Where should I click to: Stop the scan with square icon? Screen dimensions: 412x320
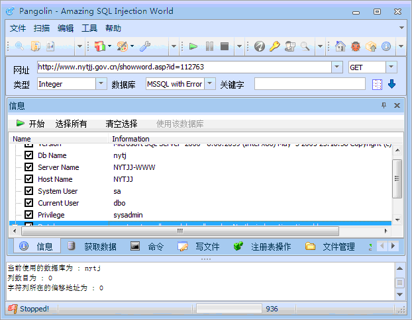coord(225,46)
